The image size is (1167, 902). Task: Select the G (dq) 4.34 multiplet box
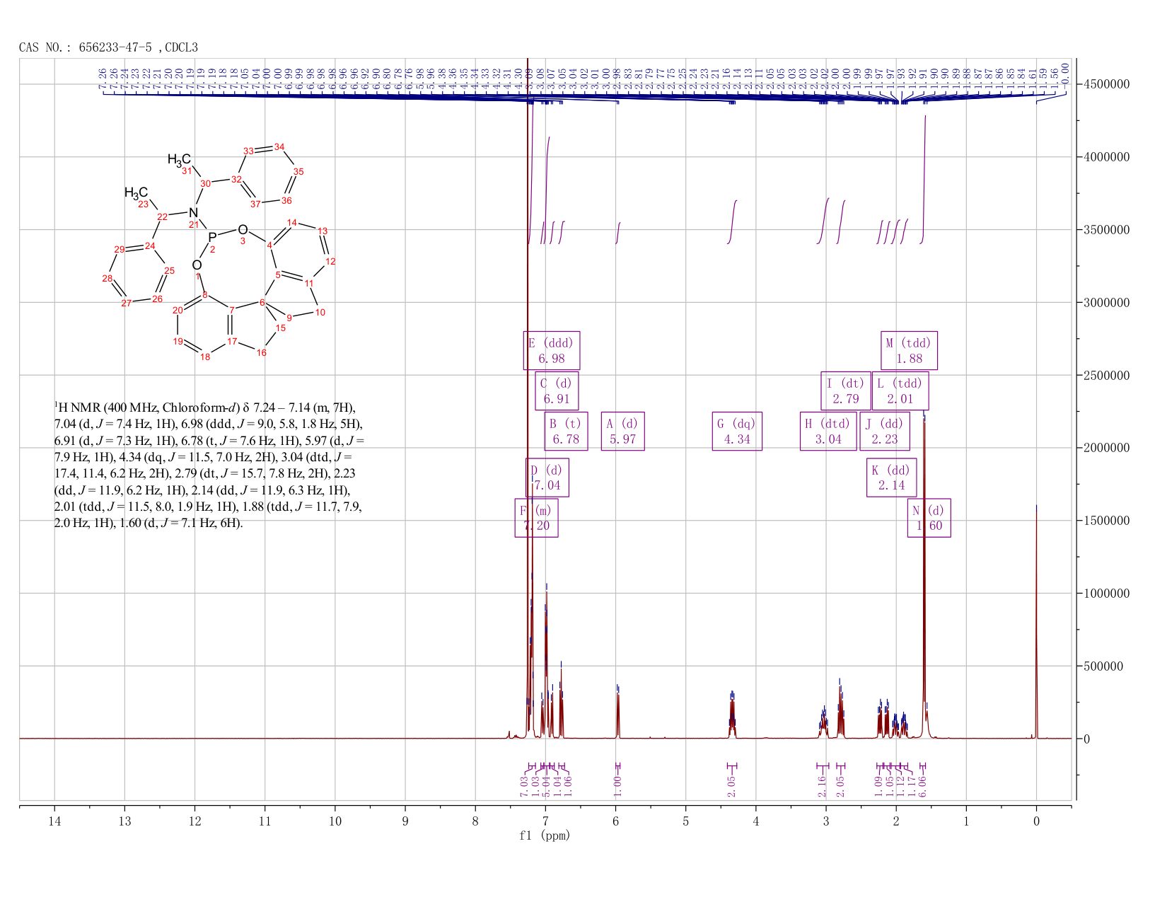pos(737,431)
